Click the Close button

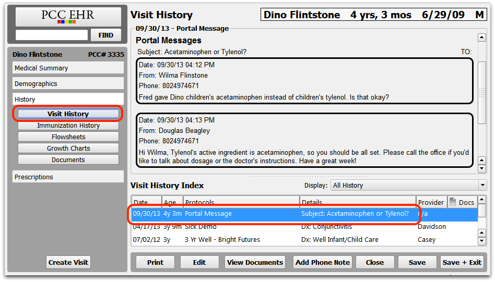pyautogui.click(x=375, y=262)
